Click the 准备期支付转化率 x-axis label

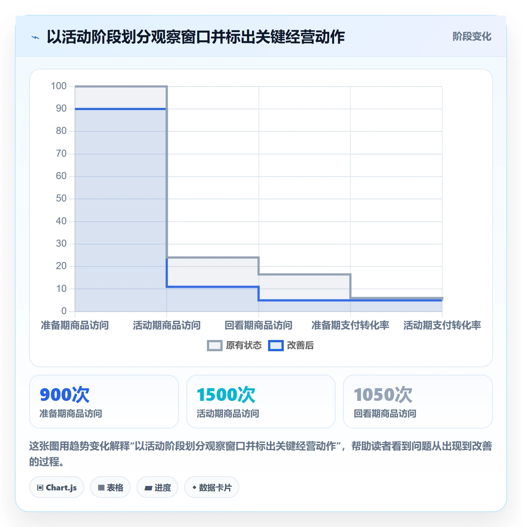(x=350, y=325)
